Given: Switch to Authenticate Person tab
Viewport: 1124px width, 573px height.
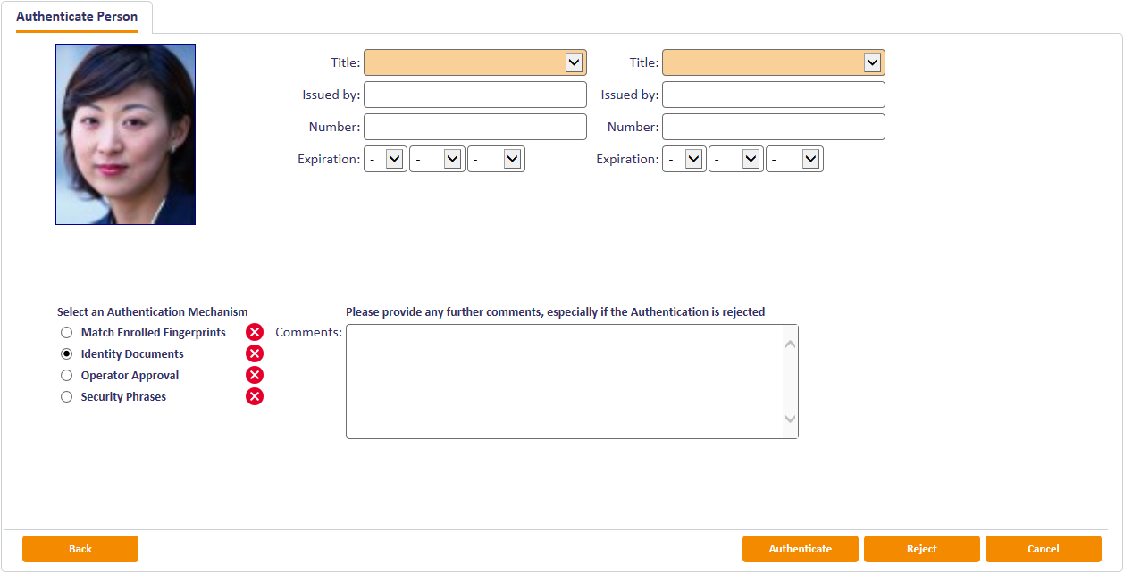Looking at the screenshot, I should [x=77, y=17].
